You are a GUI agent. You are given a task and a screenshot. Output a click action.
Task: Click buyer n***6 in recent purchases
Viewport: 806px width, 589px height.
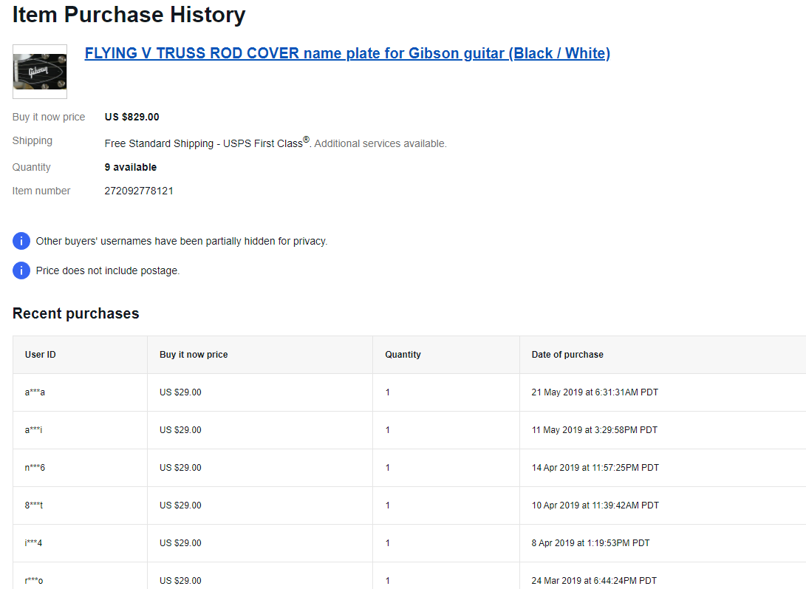(35, 468)
